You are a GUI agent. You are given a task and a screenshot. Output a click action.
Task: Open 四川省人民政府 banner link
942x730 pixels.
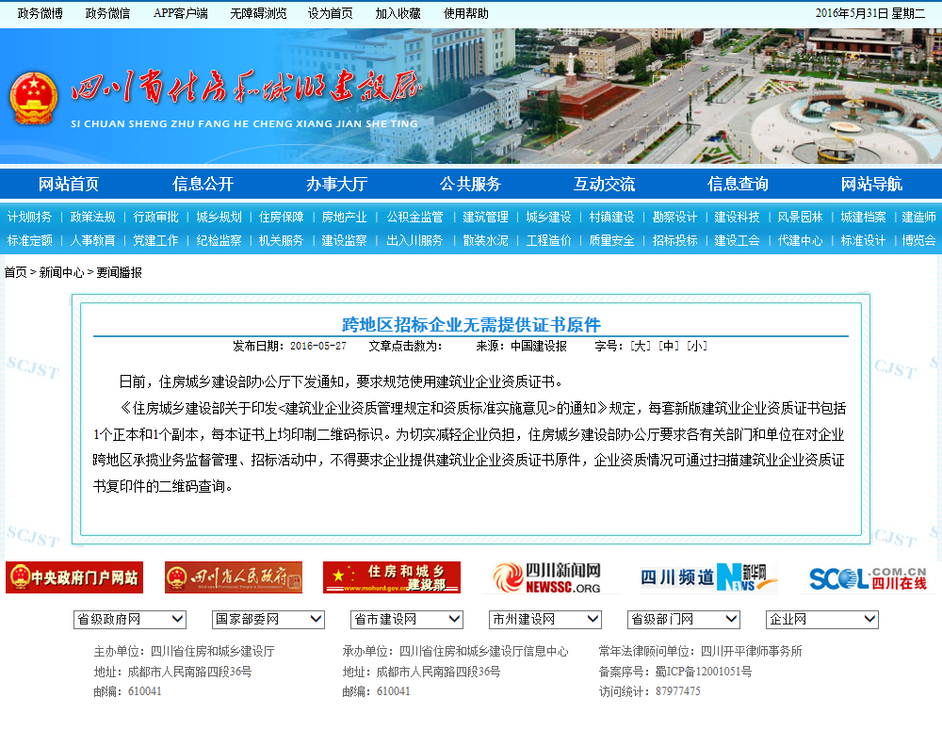234,577
